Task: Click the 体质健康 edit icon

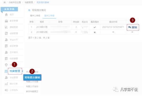Action: [x=6, y=58]
